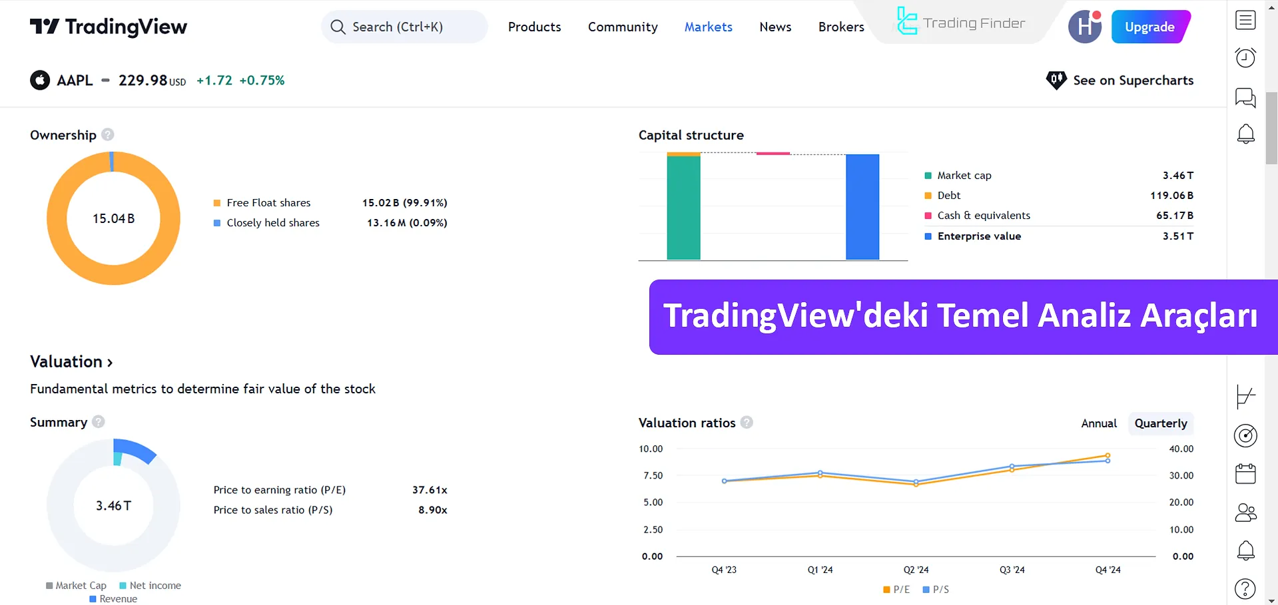Open the Products menu
1278x605 pixels.
pos(534,27)
